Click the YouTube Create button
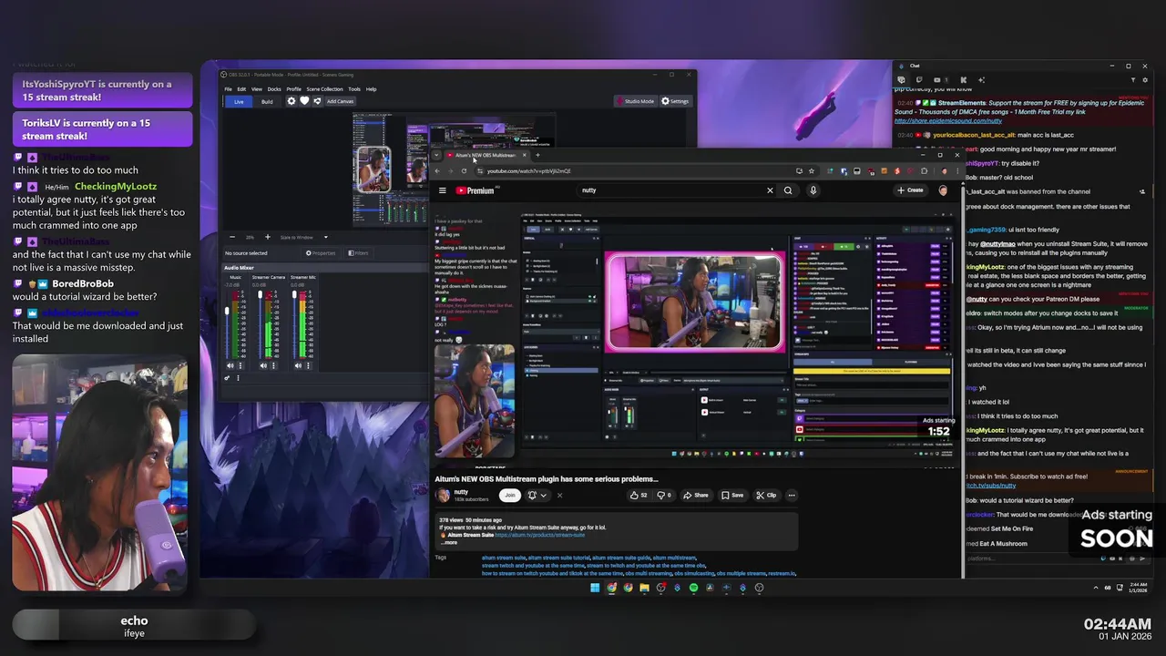Image resolution: width=1166 pixels, height=656 pixels. 910,190
